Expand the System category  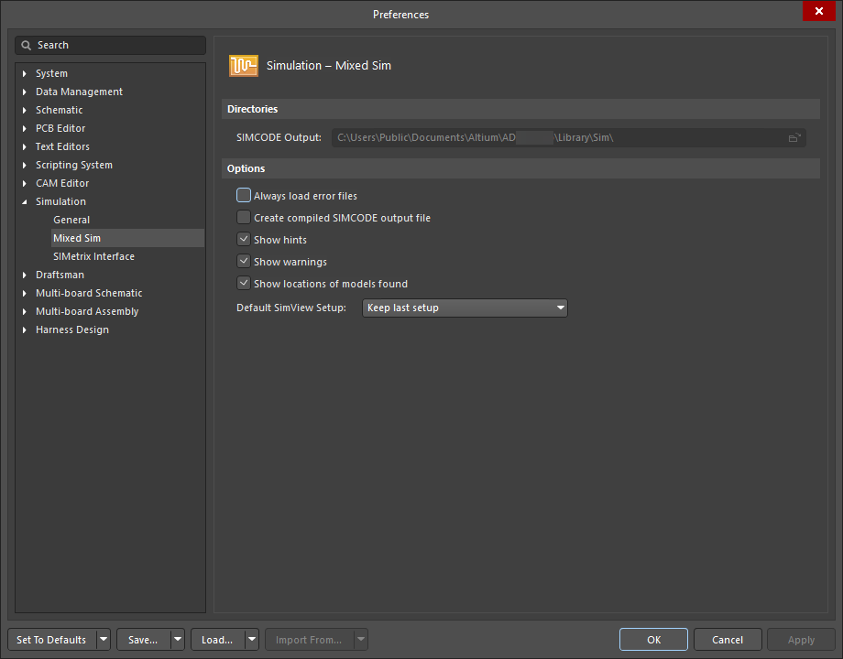click(24, 73)
